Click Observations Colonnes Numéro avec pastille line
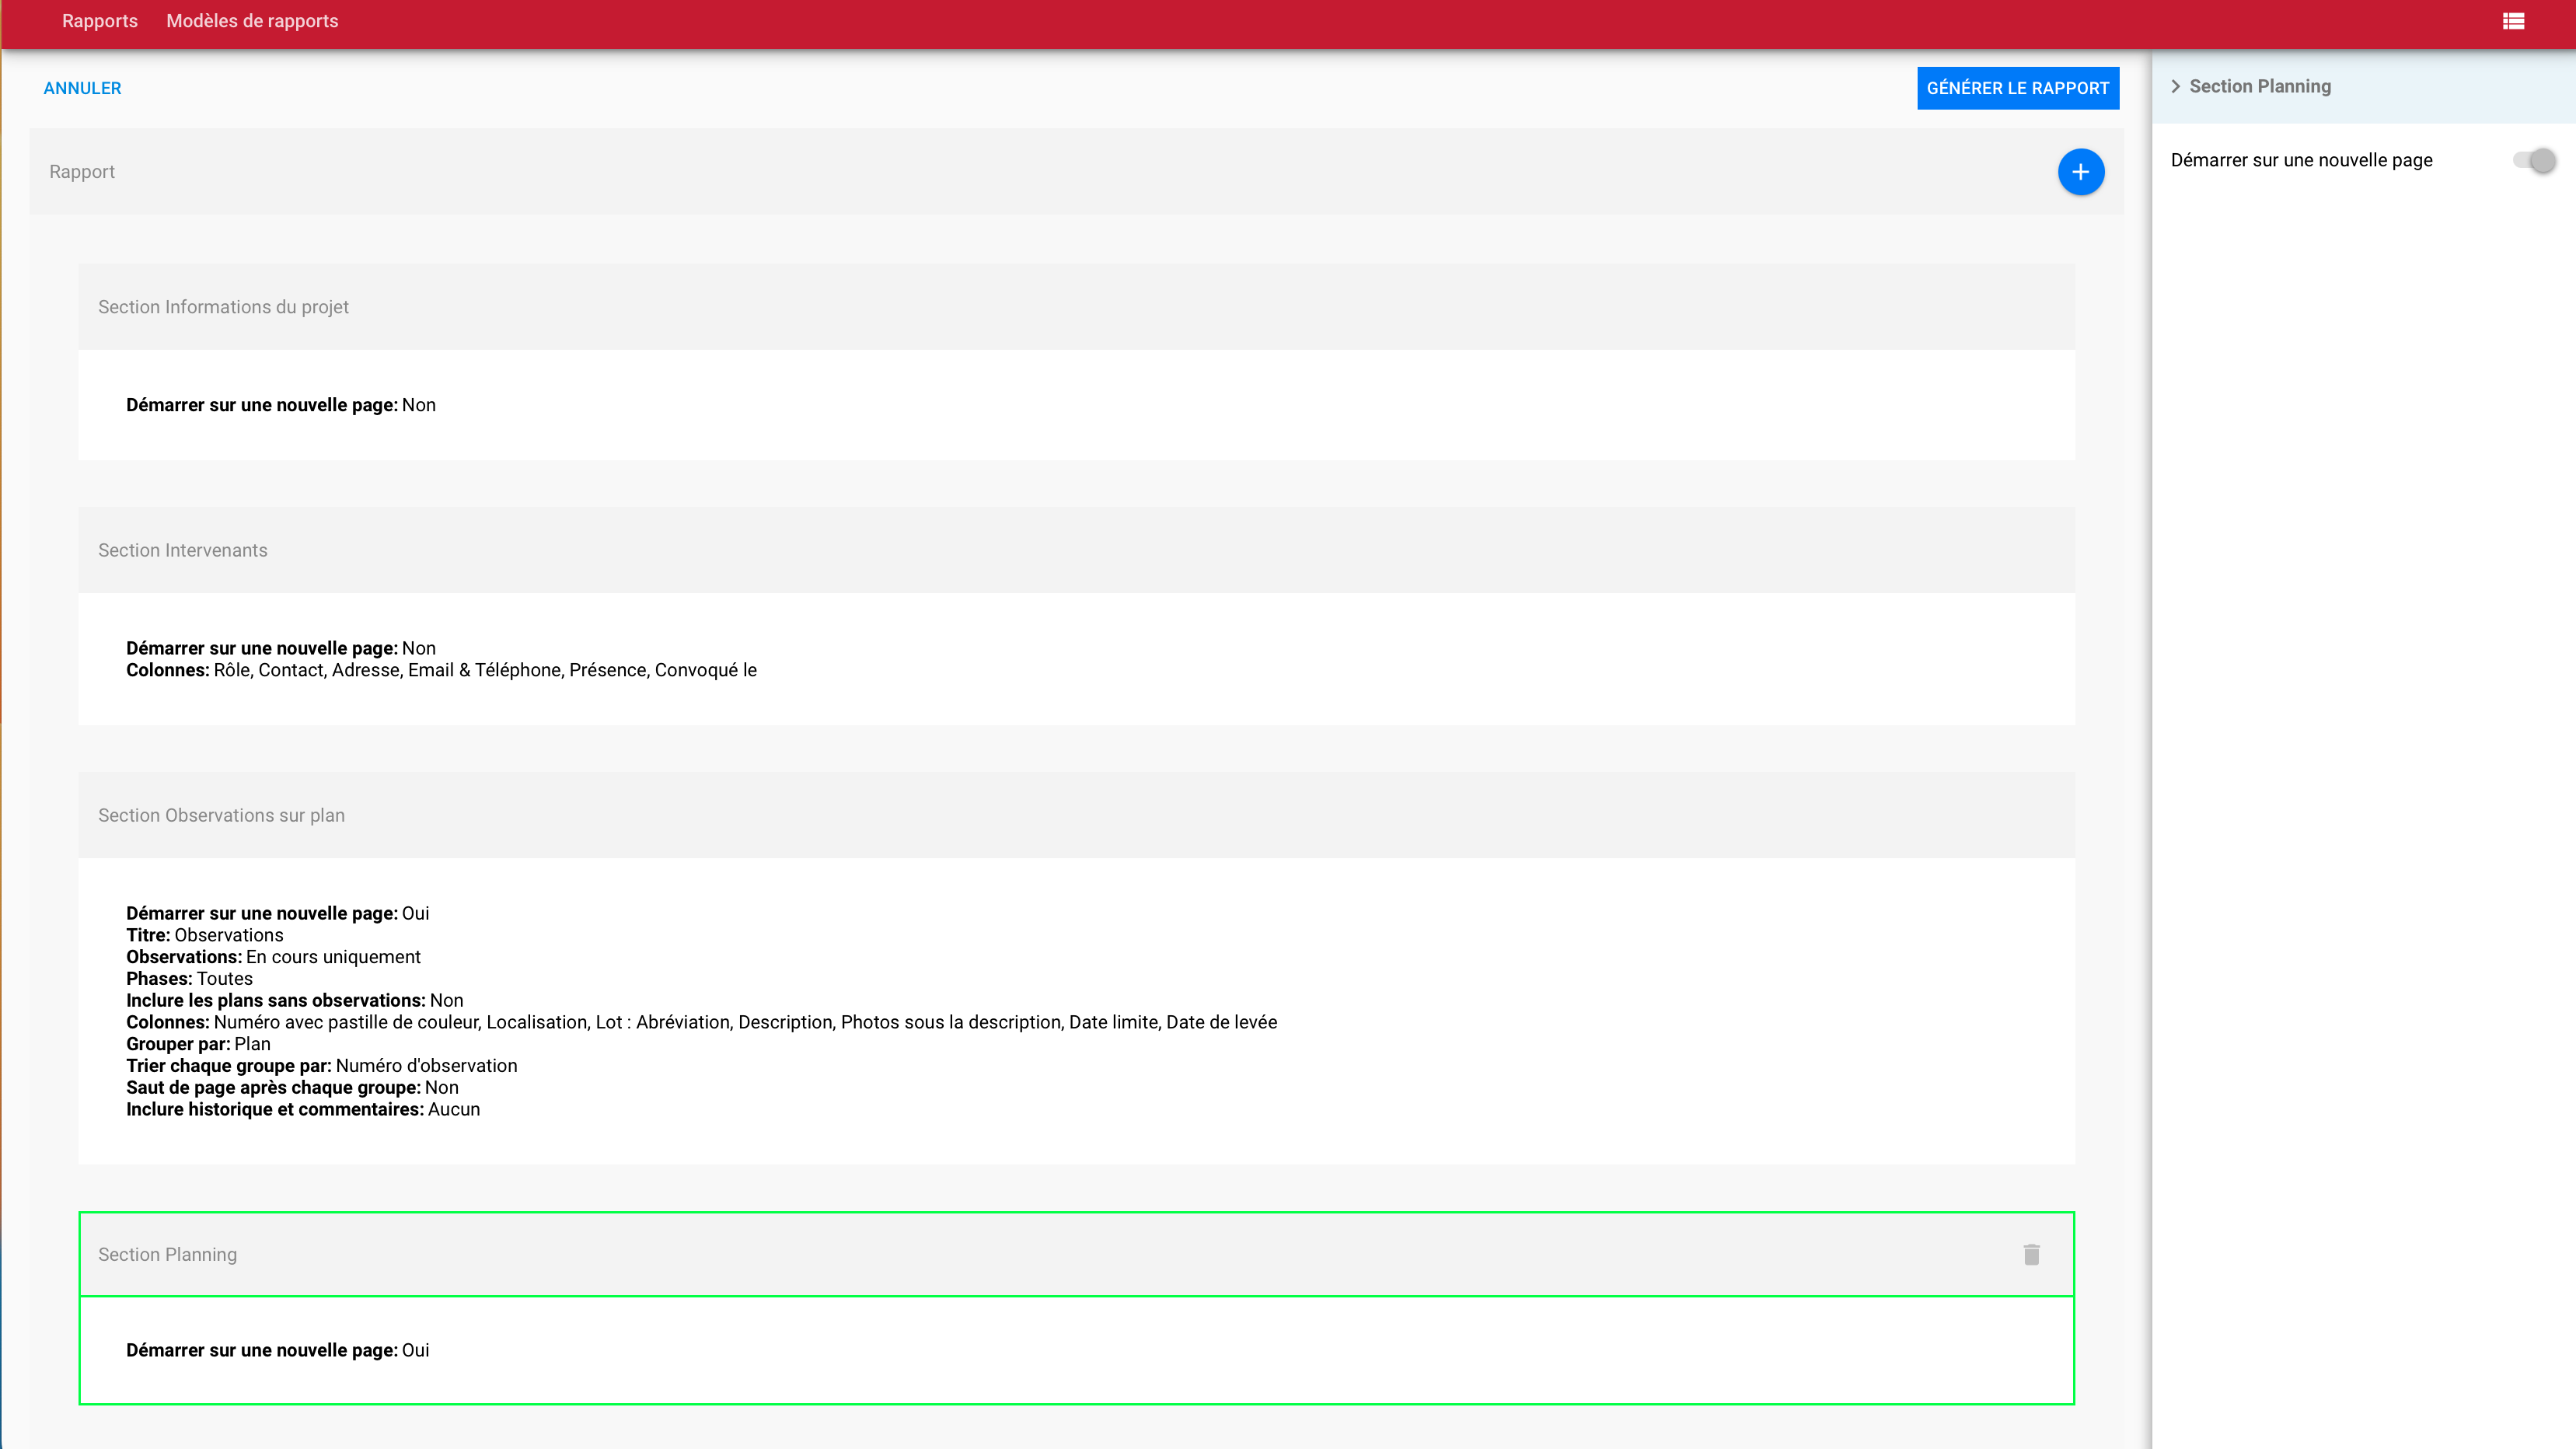2576x1449 pixels. point(701,1022)
